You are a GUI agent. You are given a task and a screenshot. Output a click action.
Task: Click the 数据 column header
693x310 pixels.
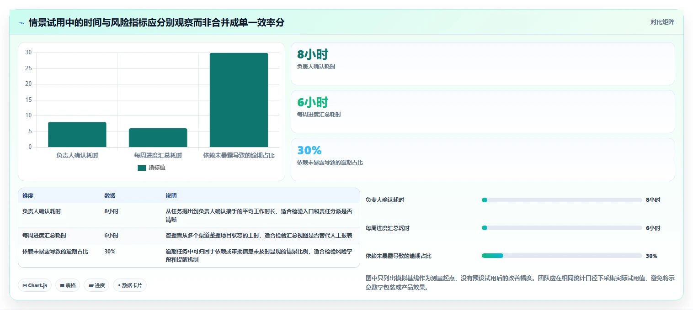[110, 196]
